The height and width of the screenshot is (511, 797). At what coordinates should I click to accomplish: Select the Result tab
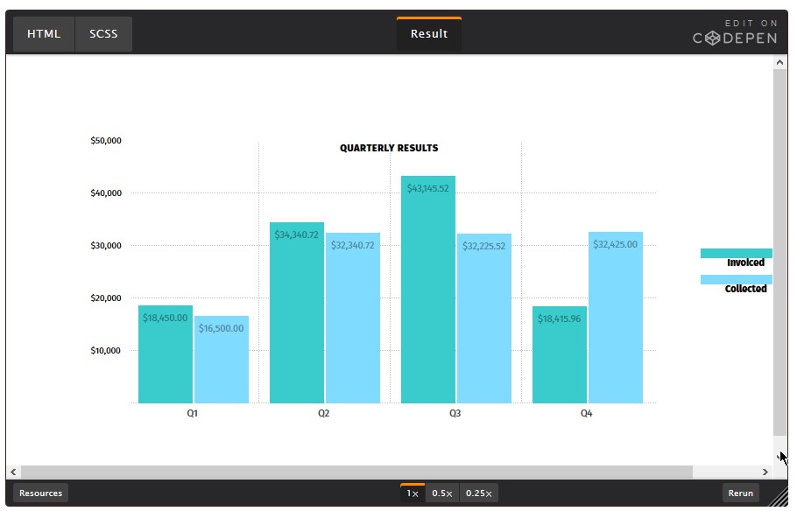click(429, 34)
